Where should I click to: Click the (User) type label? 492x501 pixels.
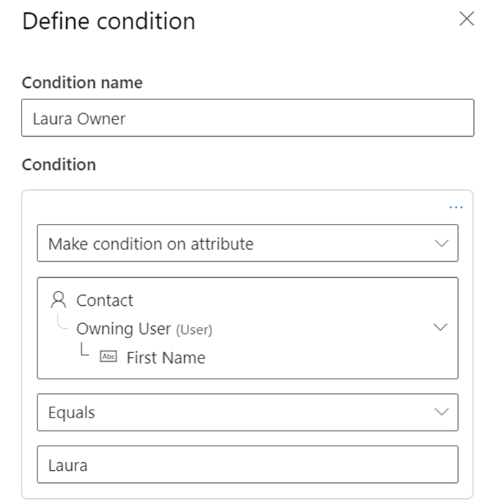(x=194, y=330)
